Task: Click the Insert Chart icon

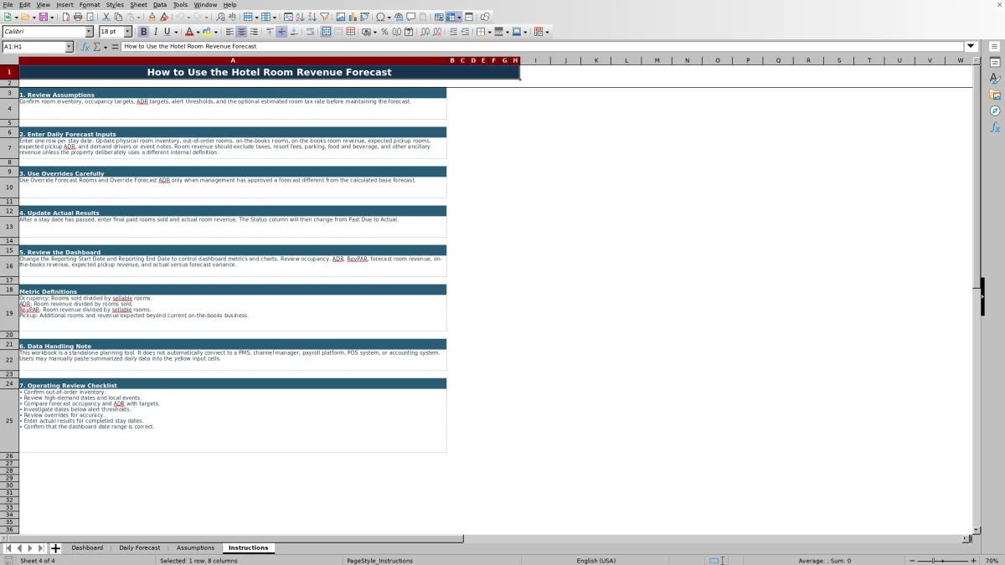Action: tap(352, 17)
